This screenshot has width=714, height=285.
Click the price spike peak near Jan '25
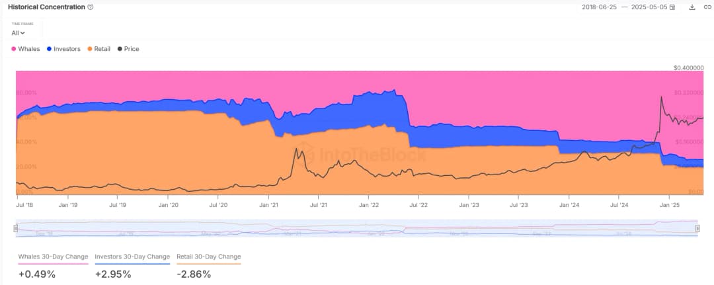click(x=662, y=98)
